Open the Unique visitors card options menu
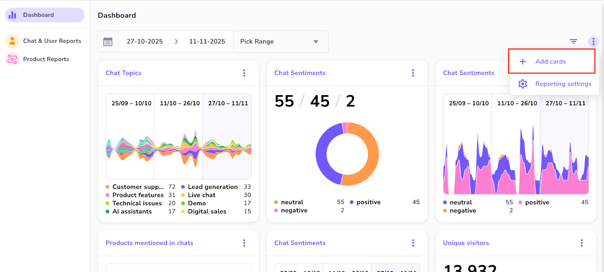The image size is (604, 272). [x=581, y=243]
